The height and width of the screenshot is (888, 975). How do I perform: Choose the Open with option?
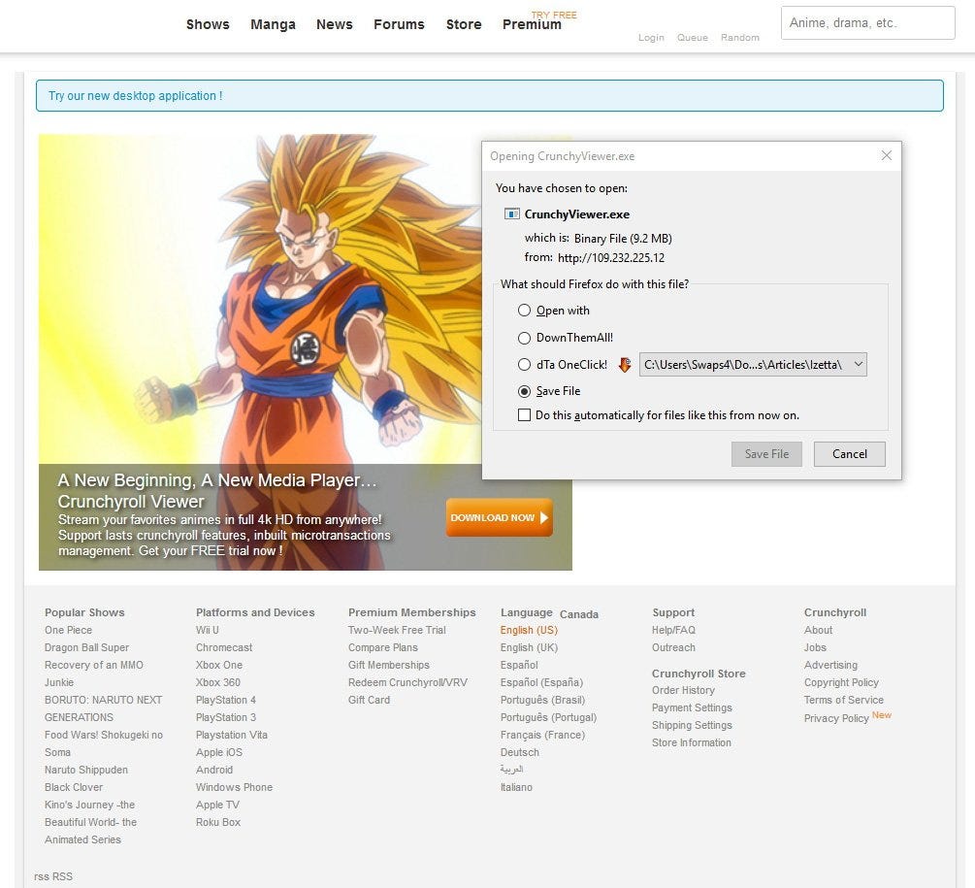click(x=525, y=310)
